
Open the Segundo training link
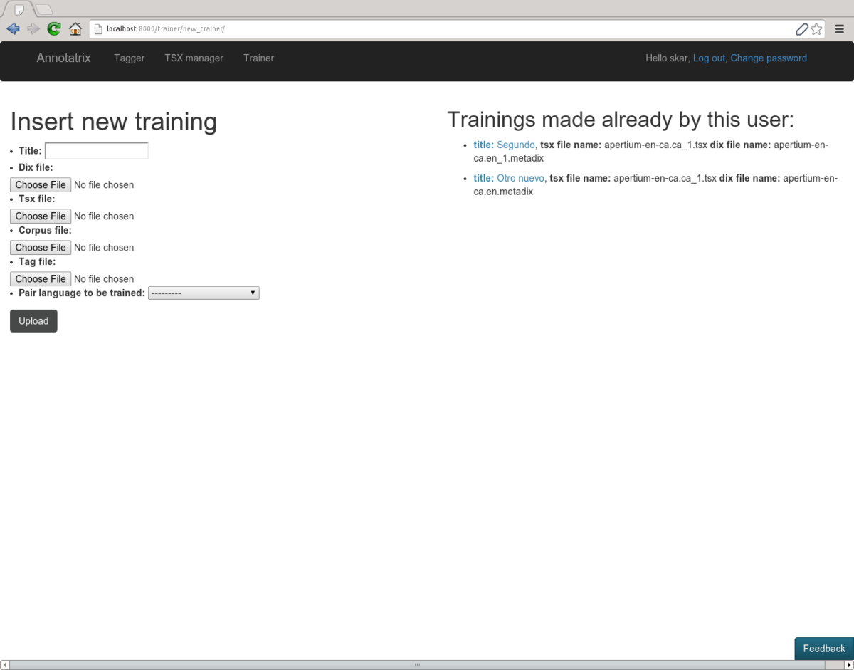tap(515, 145)
